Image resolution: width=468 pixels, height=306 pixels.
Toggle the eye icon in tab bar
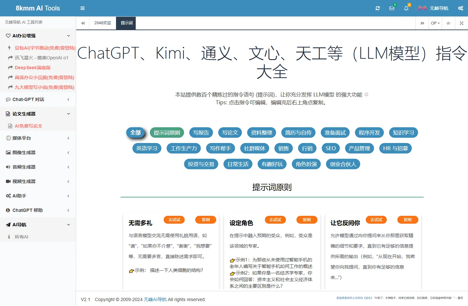coord(448,23)
